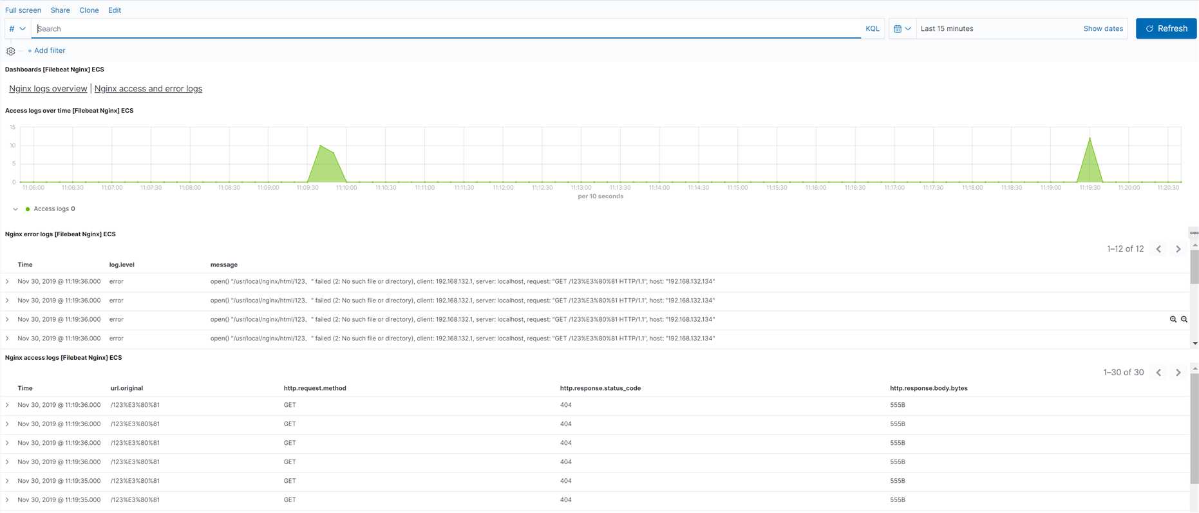
Task: Go to previous page of Nginx access logs
Action: click(1158, 373)
